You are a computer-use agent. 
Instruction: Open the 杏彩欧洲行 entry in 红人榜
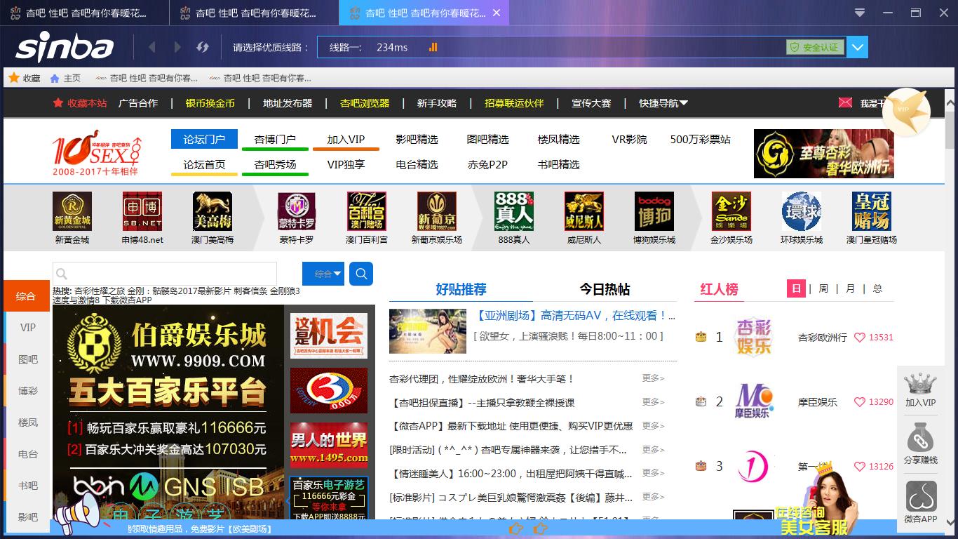tap(822, 338)
